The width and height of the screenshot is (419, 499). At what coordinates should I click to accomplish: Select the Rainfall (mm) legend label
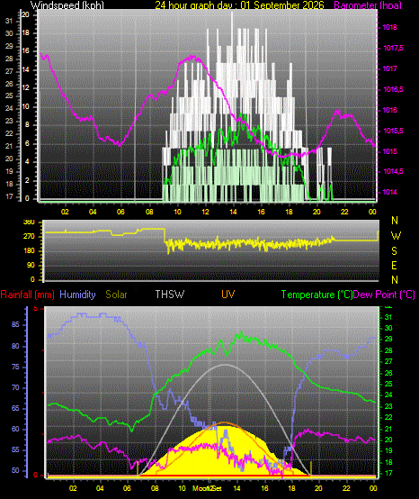[x=27, y=295]
